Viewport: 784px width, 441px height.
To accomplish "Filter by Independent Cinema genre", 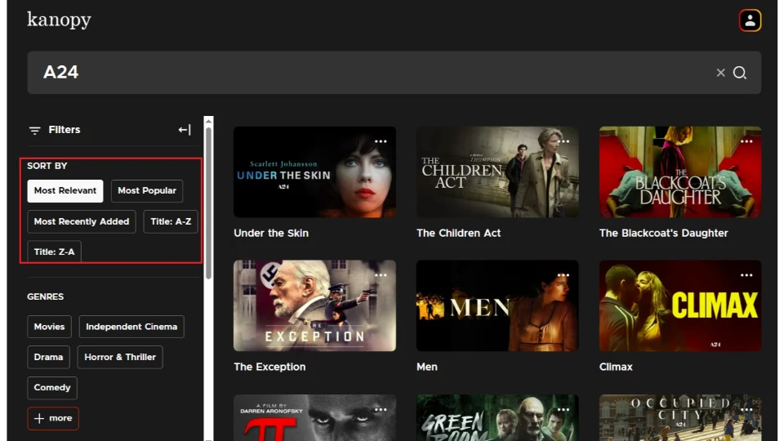I will [x=131, y=327].
